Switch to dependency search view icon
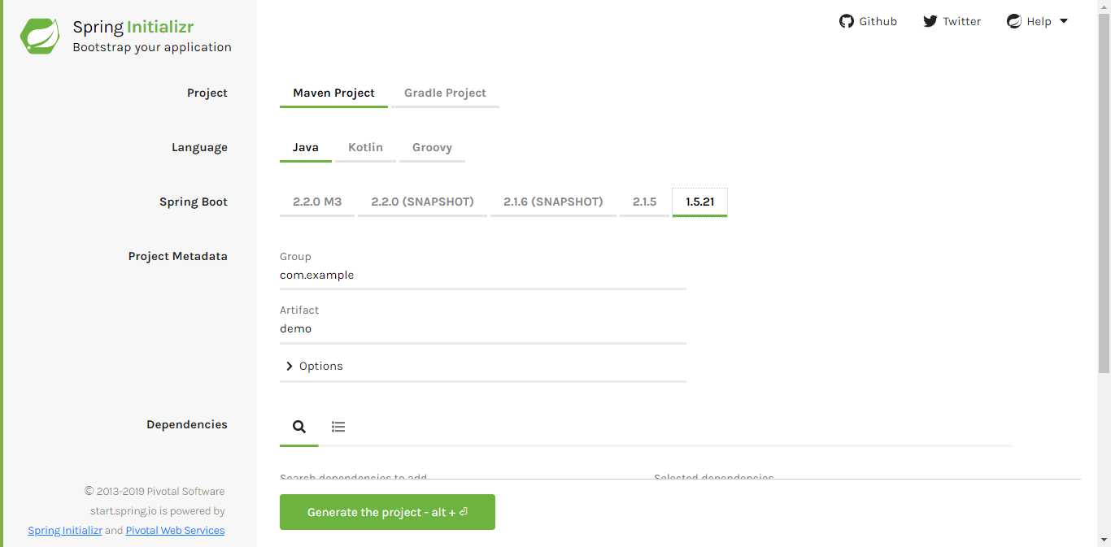The width and height of the screenshot is (1111, 547). click(299, 427)
